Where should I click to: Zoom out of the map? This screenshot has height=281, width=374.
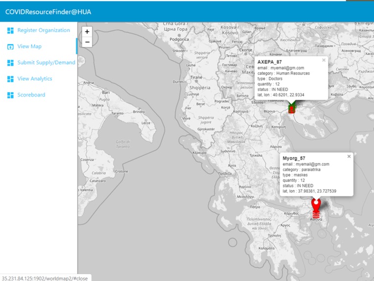87,42
